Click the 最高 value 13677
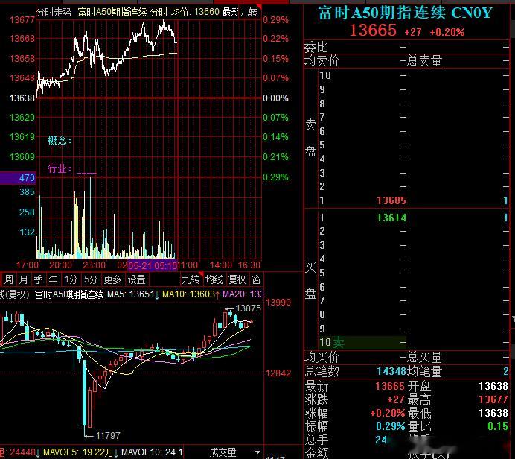This screenshot has height=459, width=515. click(x=493, y=399)
